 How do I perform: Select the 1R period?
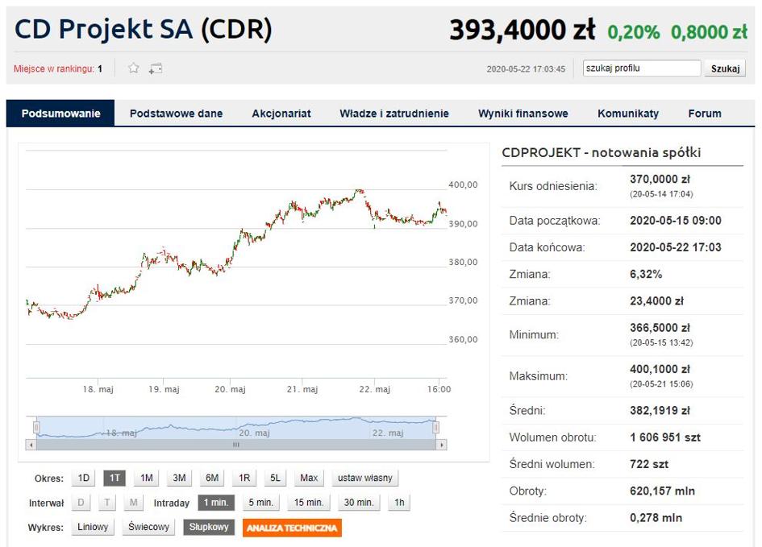coord(244,478)
